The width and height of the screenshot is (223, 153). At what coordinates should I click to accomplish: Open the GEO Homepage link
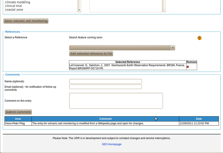point(111,144)
